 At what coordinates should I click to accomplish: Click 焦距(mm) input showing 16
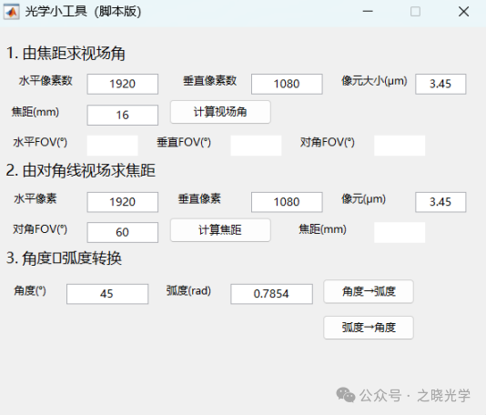(x=123, y=116)
